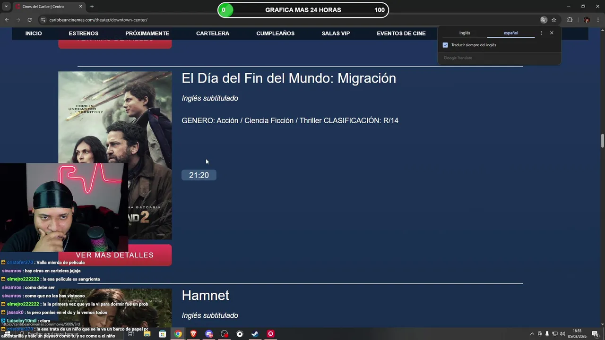The height and width of the screenshot is (340, 605).
Task: Select the 21:20 showtime button
Action: pos(199,175)
